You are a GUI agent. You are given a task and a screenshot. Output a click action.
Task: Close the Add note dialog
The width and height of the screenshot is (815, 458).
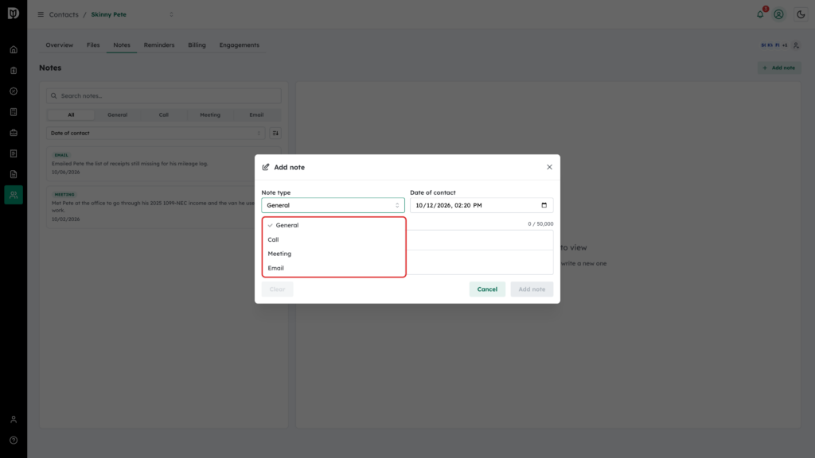[x=549, y=167]
